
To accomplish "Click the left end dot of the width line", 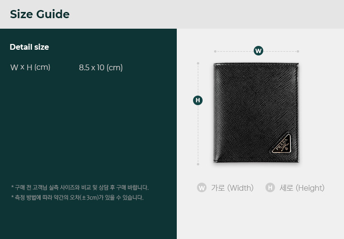I will click(x=215, y=51).
